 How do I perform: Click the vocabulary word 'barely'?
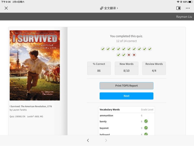103,121
